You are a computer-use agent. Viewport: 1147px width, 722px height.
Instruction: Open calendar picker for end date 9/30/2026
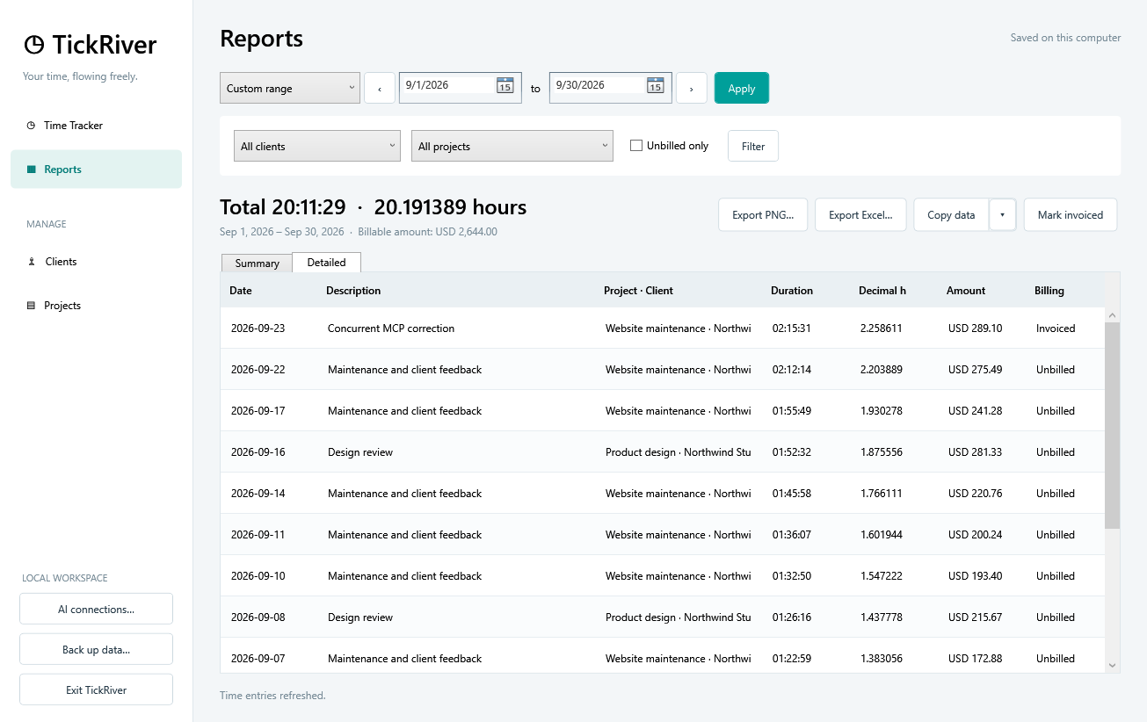pos(655,85)
